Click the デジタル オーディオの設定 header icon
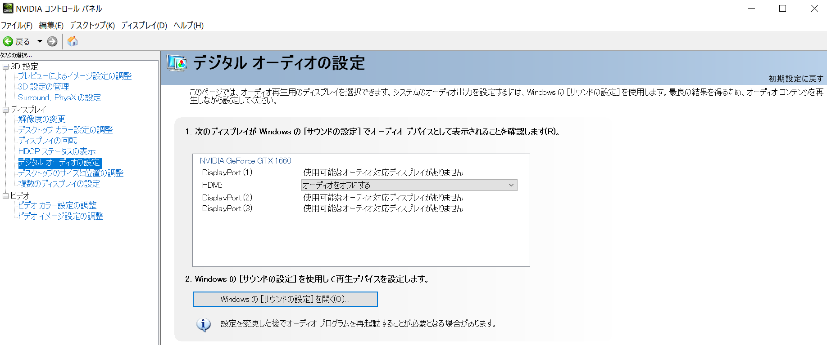Viewport: 827px width, 345px height. 177,63
